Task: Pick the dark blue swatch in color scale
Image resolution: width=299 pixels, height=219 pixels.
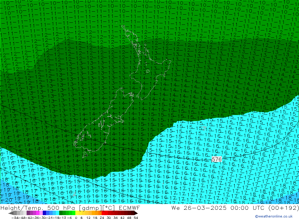Action: point(44,213)
